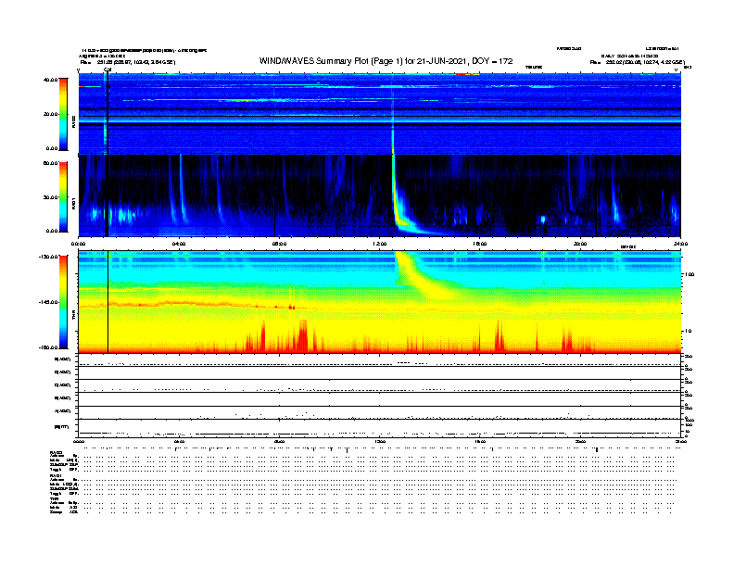
Task: Click the TNR color scale bar
Action: (x=63, y=302)
